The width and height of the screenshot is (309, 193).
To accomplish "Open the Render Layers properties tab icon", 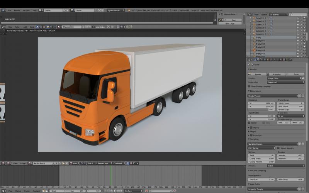I will pos(258,59).
